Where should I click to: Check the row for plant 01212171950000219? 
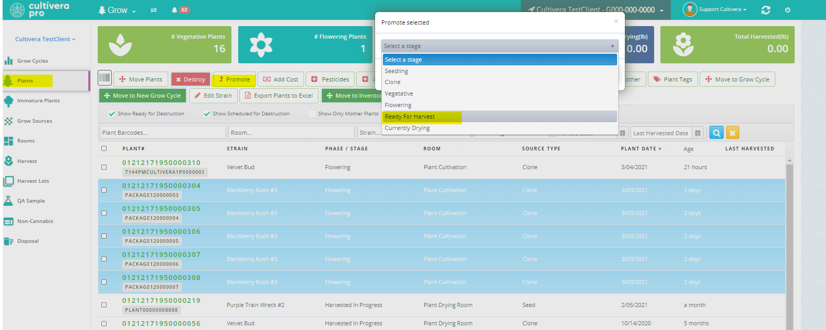pos(104,305)
